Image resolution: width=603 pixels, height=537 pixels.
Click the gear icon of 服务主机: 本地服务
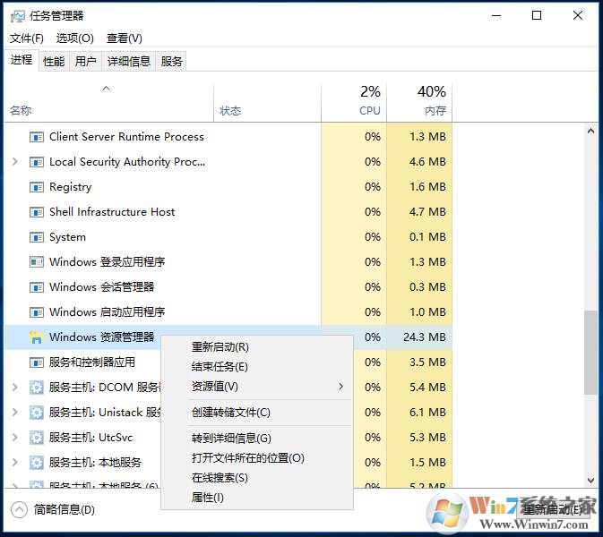click(x=37, y=463)
